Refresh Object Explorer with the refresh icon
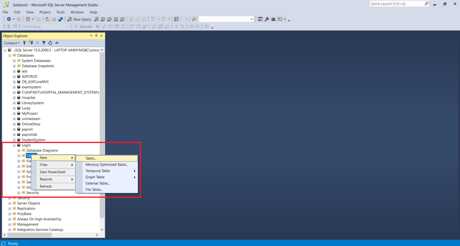Viewport: 460px width, 246px height. pos(50,43)
